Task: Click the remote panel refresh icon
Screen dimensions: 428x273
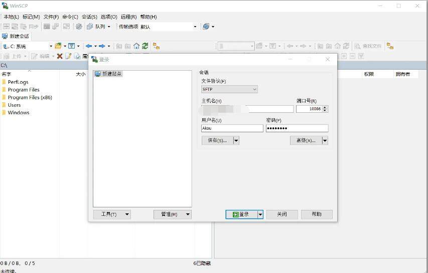Action: click(x=346, y=46)
